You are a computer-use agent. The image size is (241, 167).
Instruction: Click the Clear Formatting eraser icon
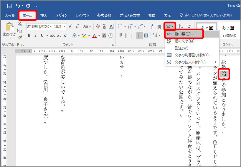click(x=98, y=26)
